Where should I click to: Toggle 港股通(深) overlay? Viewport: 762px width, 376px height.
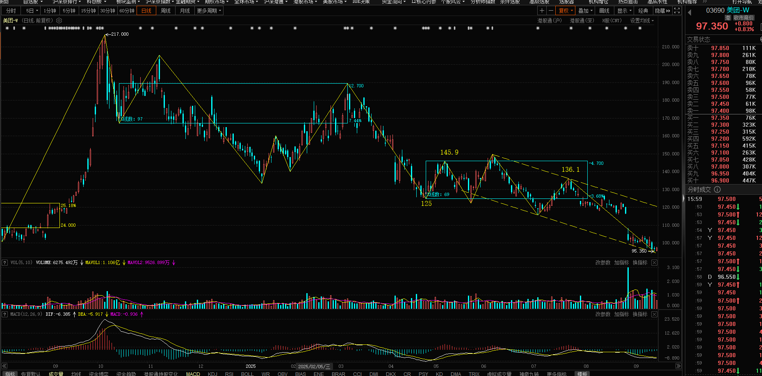point(582,21)
